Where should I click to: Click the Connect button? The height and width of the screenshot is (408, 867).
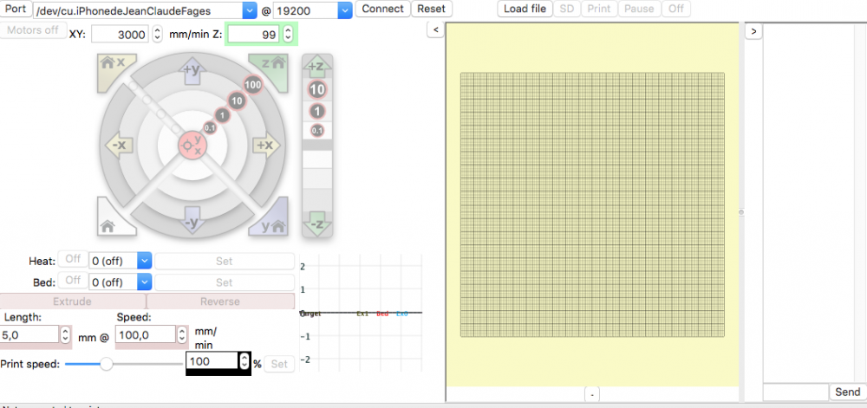382,9
